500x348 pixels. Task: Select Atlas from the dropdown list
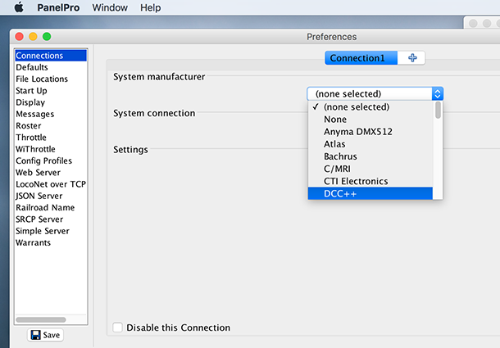point(370,144)
